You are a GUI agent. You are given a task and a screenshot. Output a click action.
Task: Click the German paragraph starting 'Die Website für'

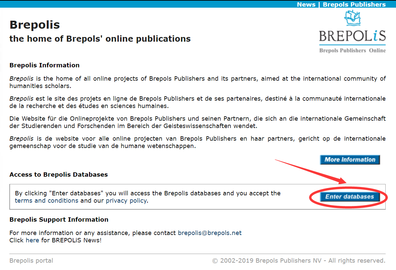click(x=197, y=122)
